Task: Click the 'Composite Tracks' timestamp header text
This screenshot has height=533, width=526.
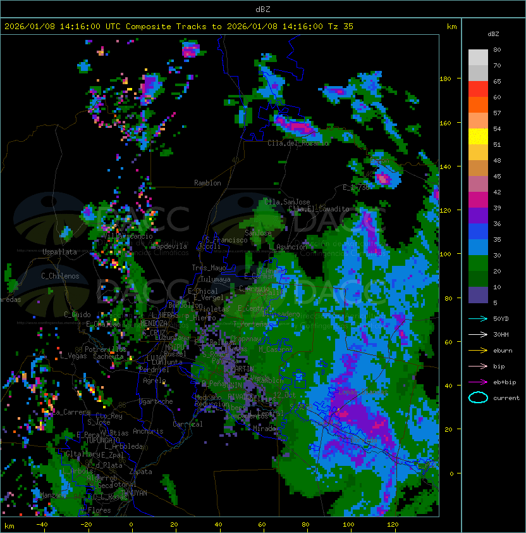Action: tap(179, 27)
